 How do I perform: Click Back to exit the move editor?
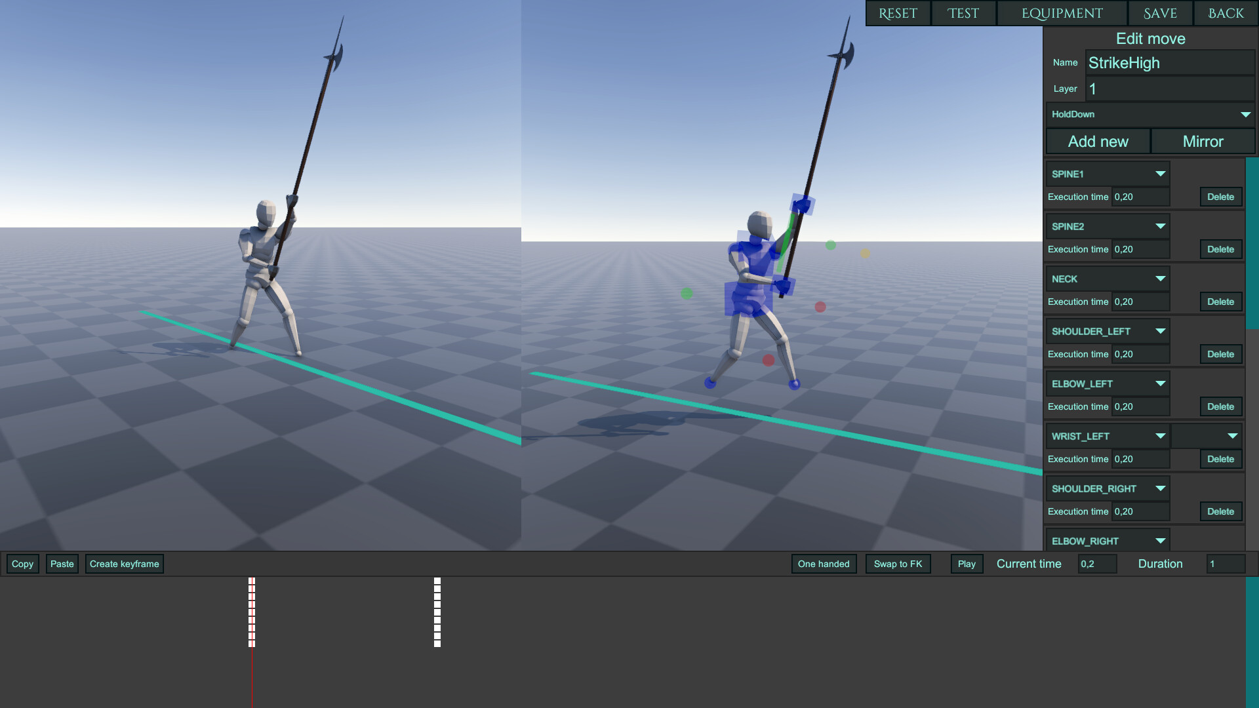coord(1225,13)
